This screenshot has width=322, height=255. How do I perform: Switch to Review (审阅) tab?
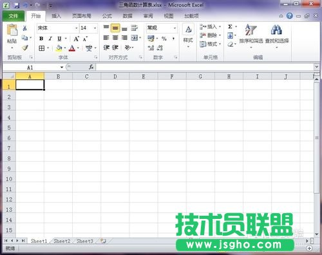pyautogui.click(x=148, y=16)
